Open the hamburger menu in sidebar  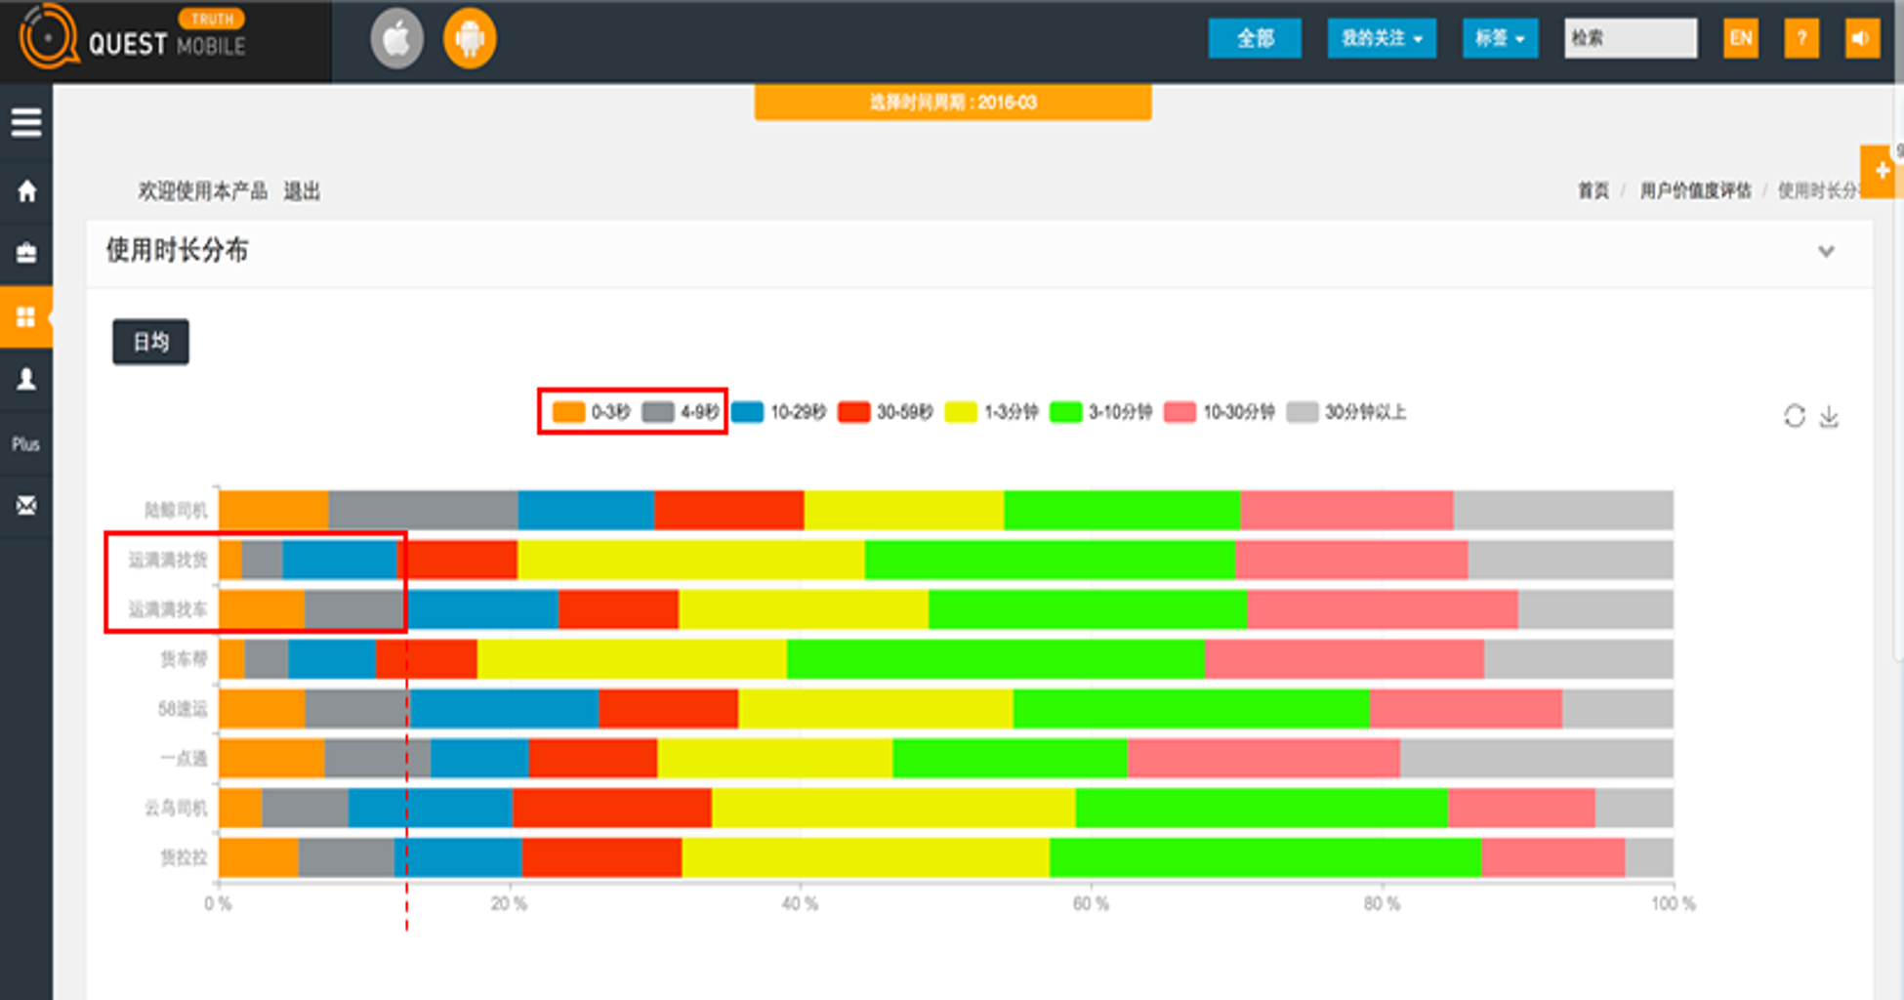point(26,122)
